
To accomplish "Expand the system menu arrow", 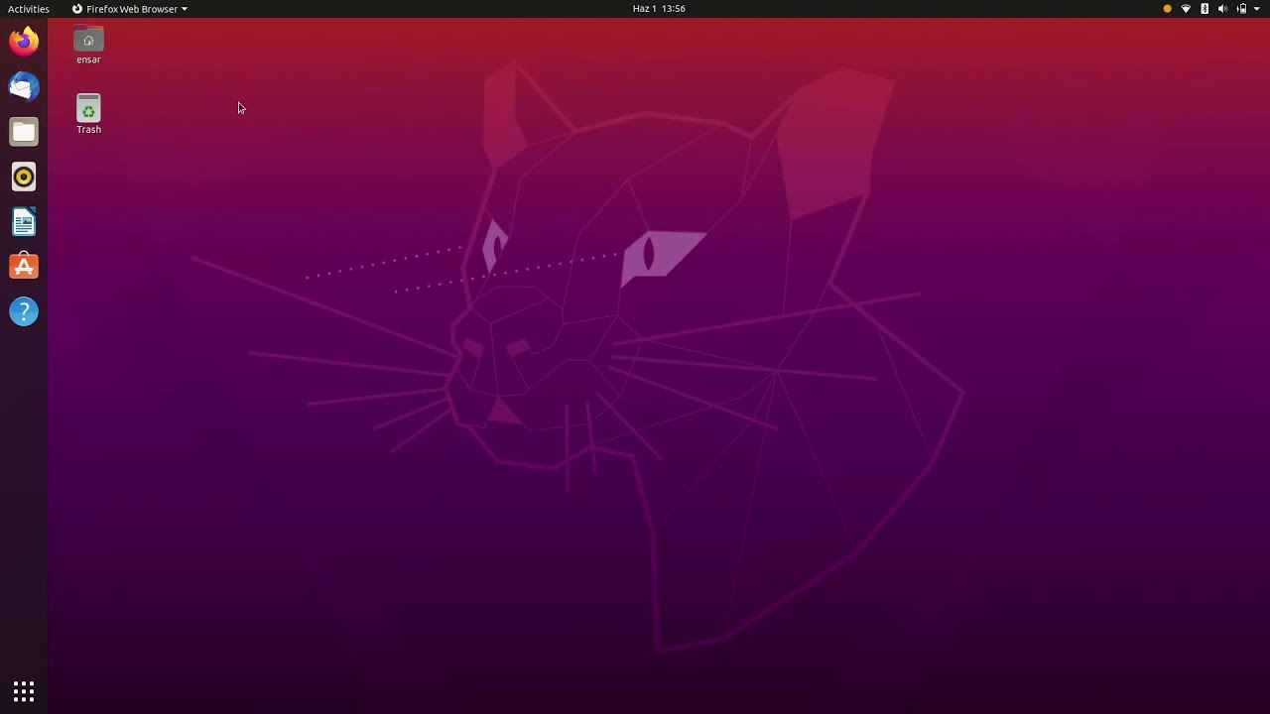I will pyautogui.click(x=1257, y=9).
